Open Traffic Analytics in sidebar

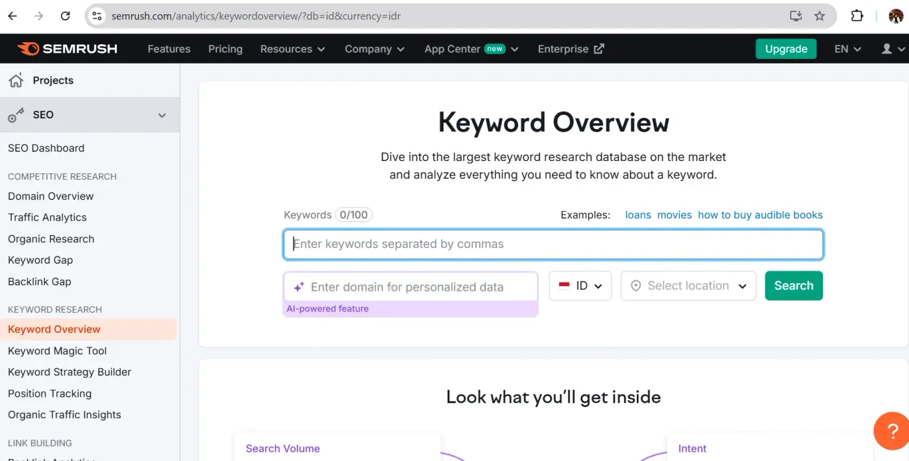tap(47, 218)
